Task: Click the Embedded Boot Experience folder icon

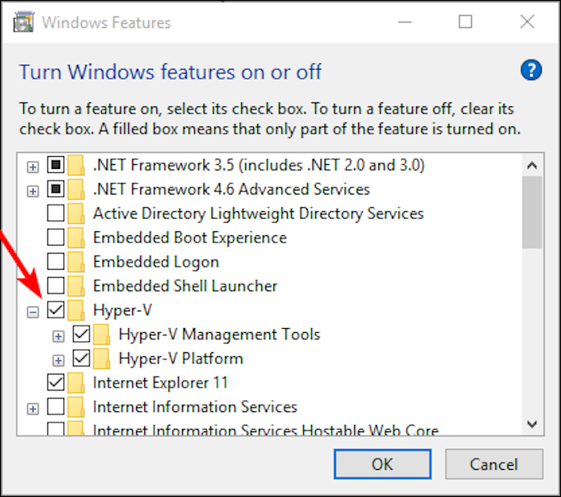Action: click(76, 238)
